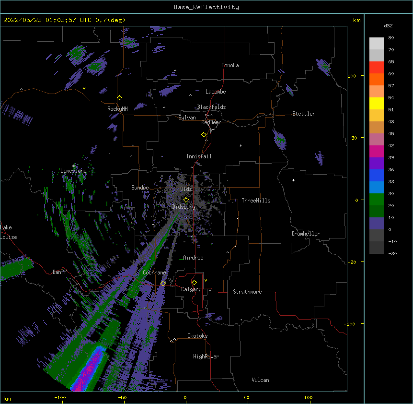413x404 pixels.
Task: Click the yellow station marker near RockyMH
Action: [x=120, y=98]
